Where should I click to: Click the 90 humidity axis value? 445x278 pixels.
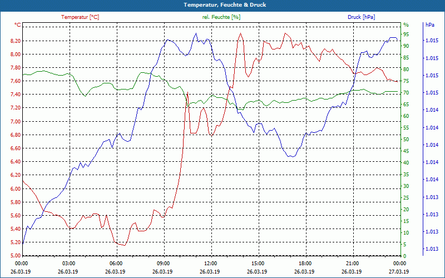tap(406, 46)
